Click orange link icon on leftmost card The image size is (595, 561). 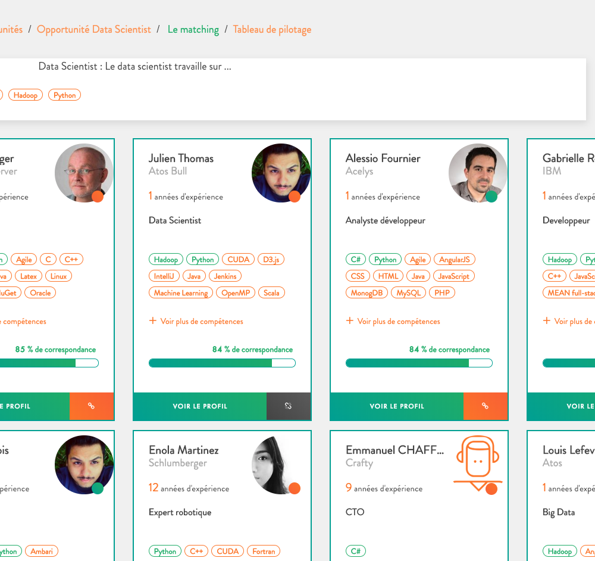click(x=91, y=406)
